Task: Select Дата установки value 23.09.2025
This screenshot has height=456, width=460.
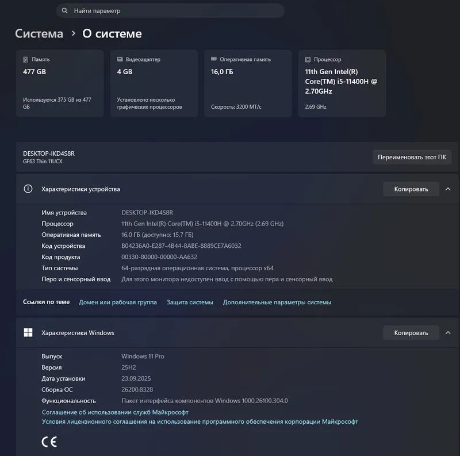Action: (x=136, y=378)
